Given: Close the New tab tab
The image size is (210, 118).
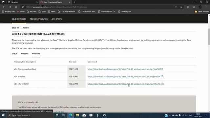Looking at the screenshot, I should point(37,2).
